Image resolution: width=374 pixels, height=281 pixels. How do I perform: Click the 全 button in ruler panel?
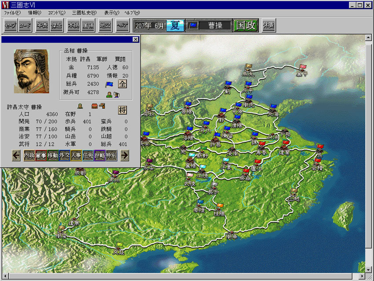coord(122,84)
